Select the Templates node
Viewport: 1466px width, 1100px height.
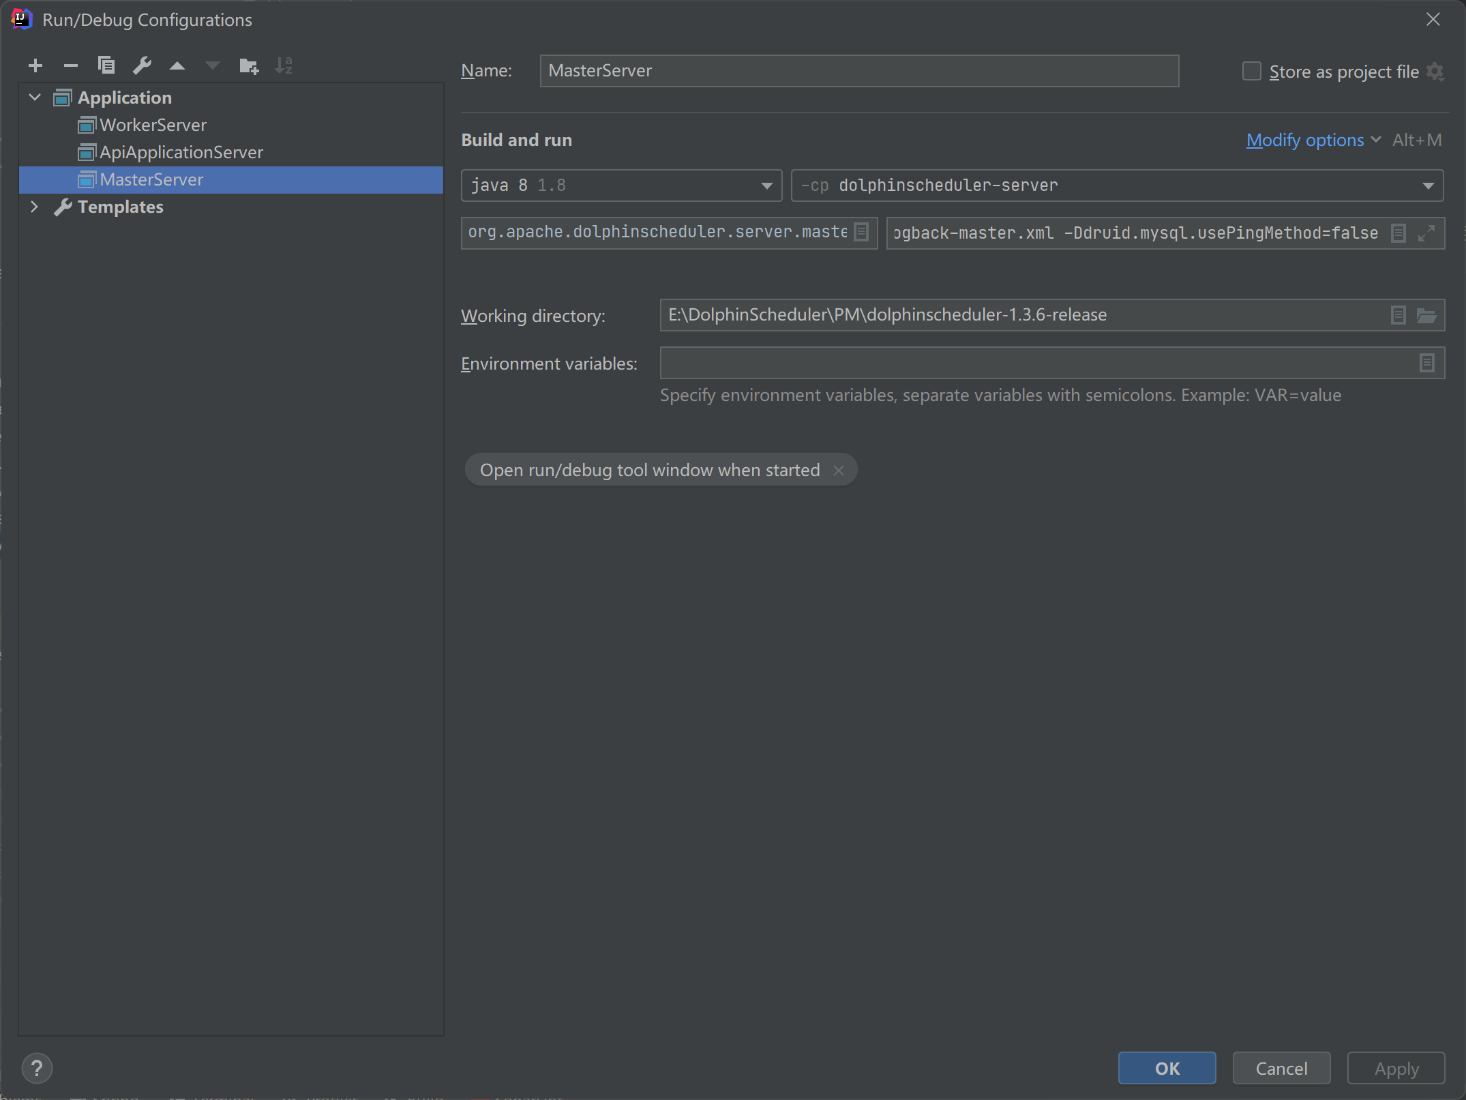pyautogui.click(x=230, y=207)
